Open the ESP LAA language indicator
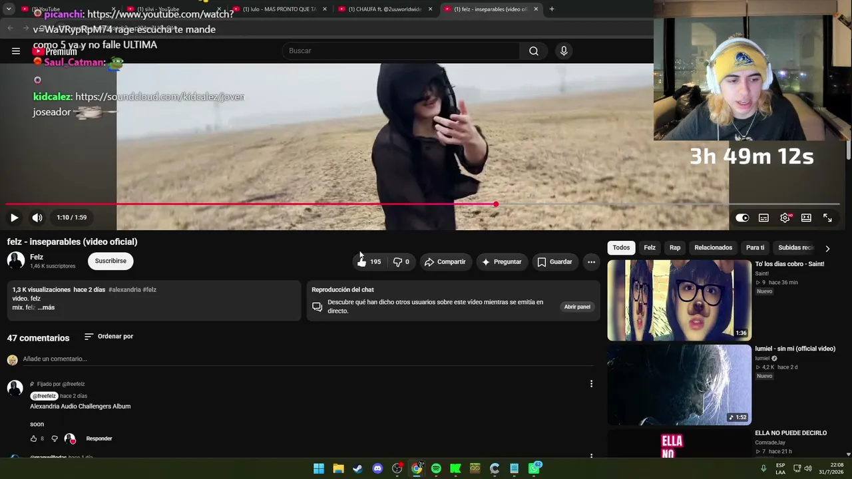The image size is (852, 479). click(780, 468)
